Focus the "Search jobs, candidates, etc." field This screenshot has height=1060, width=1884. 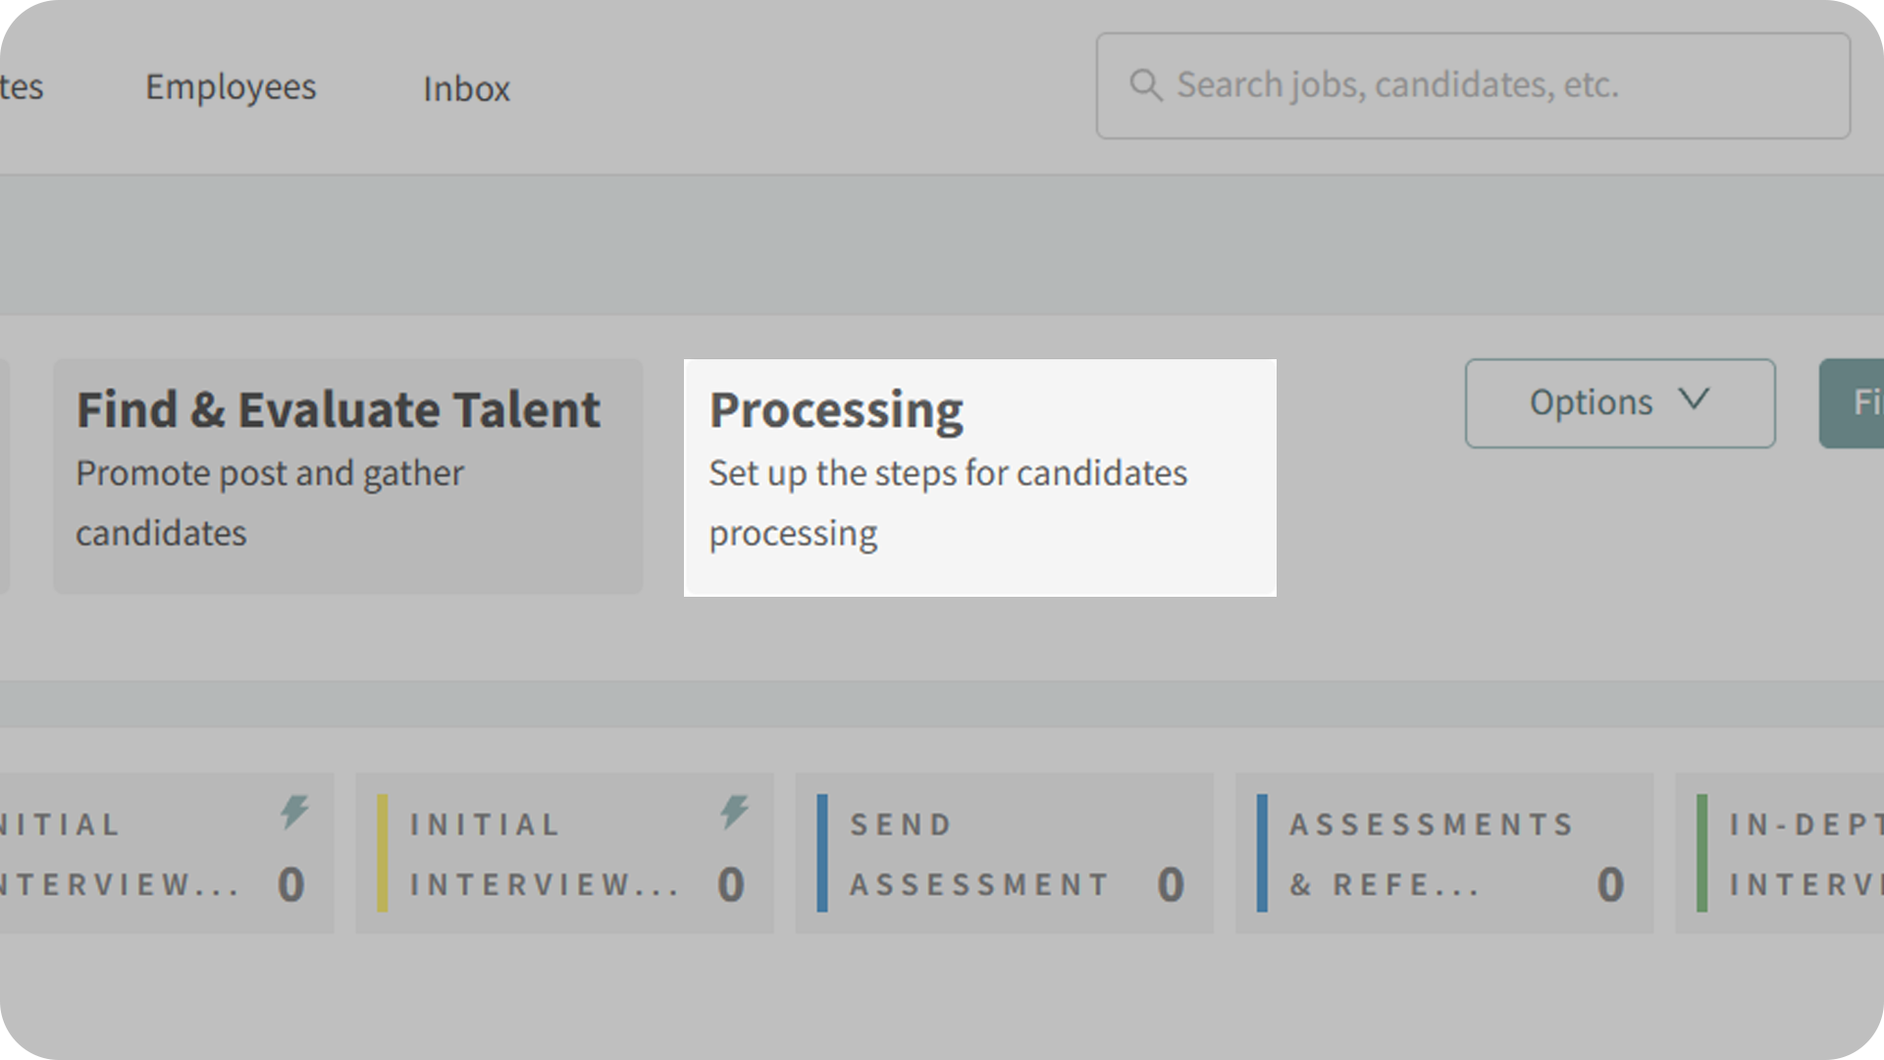1491,85
